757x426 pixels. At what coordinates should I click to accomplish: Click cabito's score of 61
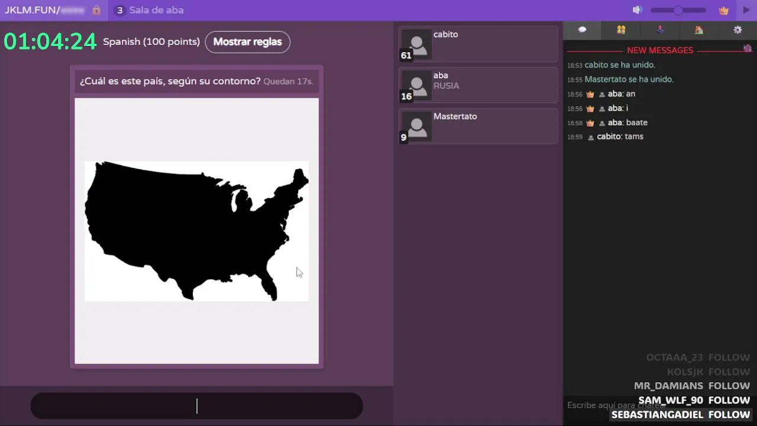tap(406, 56)
